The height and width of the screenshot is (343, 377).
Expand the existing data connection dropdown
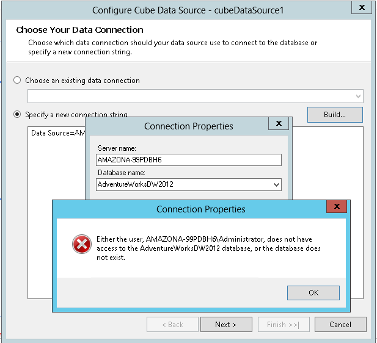(x=357, y=96)
